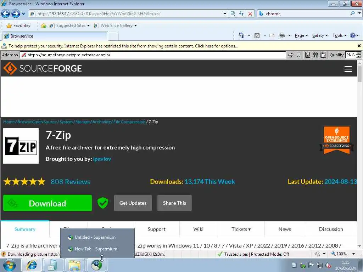Click the IE Forward navigation arrow
The image size is (363, 272).
coord(16,14)
